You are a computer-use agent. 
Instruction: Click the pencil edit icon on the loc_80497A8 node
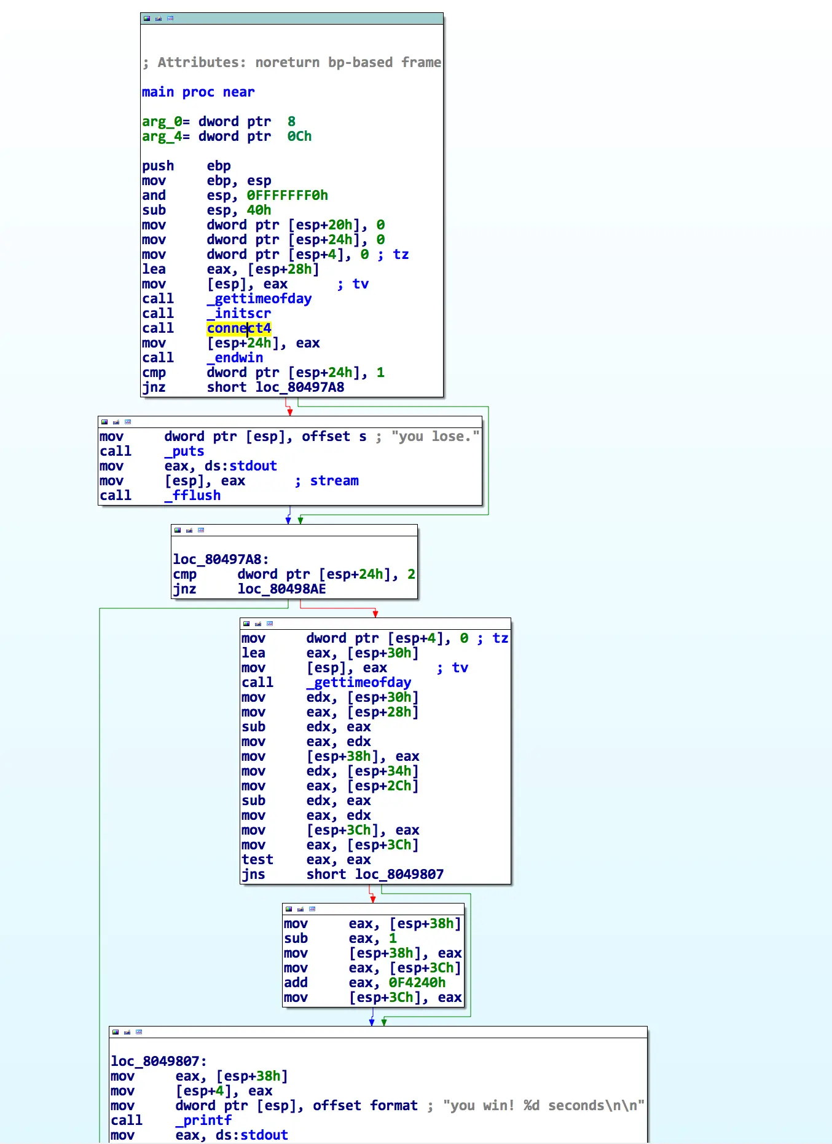pyautogui.click(x=189, y=530)
